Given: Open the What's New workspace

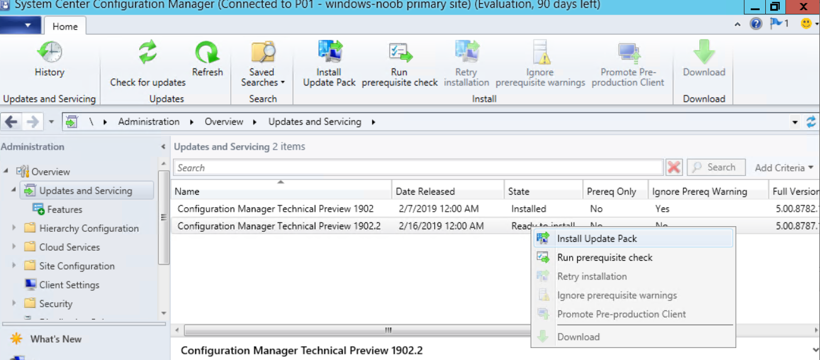Looking at the screenshot, I should [55, 339].
